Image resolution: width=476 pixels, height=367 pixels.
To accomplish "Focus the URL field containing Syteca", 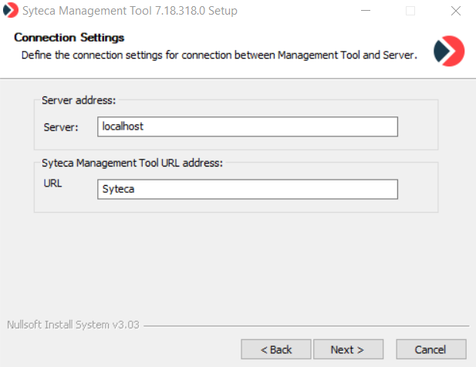I will click(247, 189).
